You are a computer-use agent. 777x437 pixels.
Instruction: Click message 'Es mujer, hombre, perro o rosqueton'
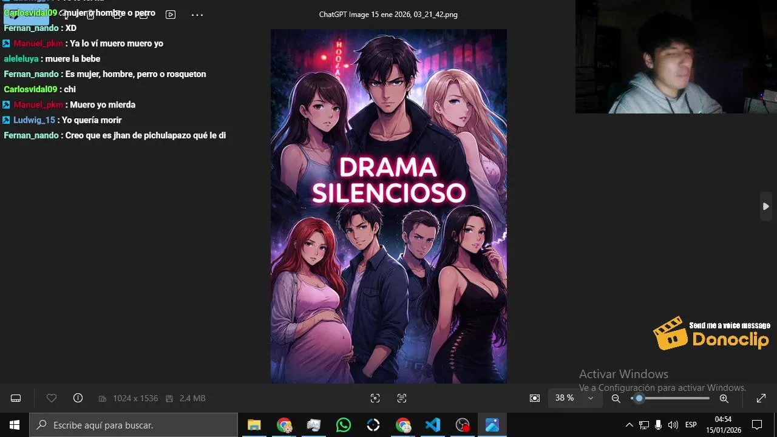[x=136, y=74]
